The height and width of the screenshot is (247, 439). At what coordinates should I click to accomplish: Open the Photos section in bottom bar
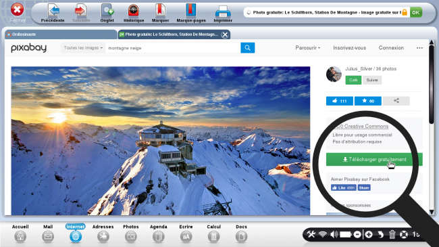(131, 233)
